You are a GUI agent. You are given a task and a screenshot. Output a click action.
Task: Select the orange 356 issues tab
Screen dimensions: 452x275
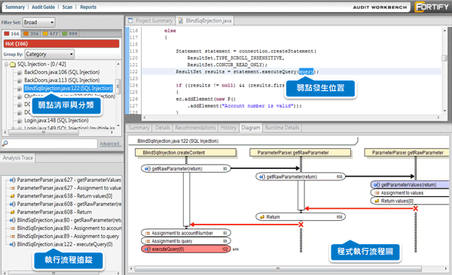click(31, 34)
